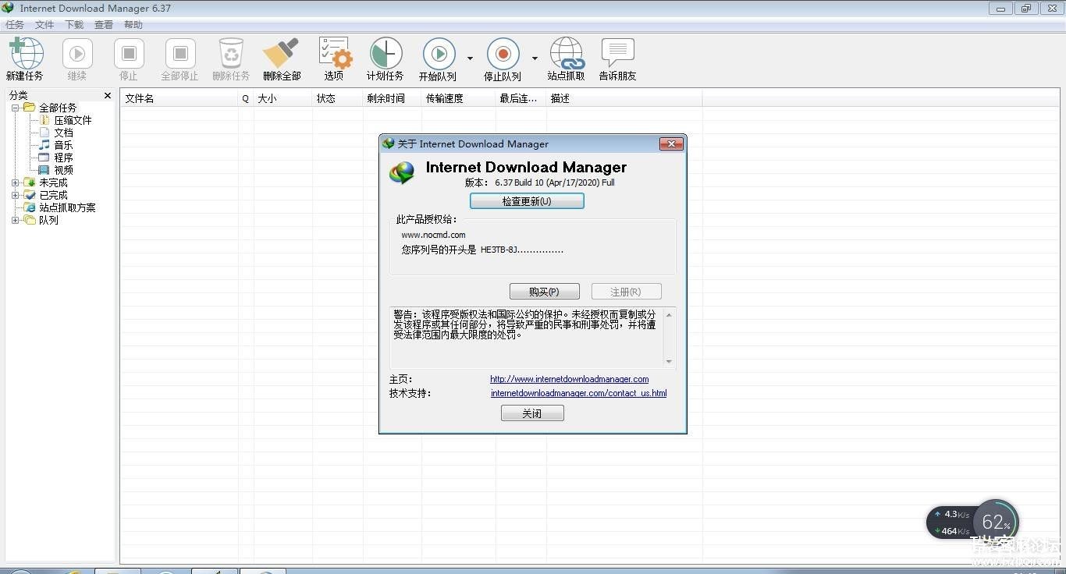Screen dimensions: 1066x574
Task: Click 告诉朋友 speech bubble icon
Action: click(617, 54)
